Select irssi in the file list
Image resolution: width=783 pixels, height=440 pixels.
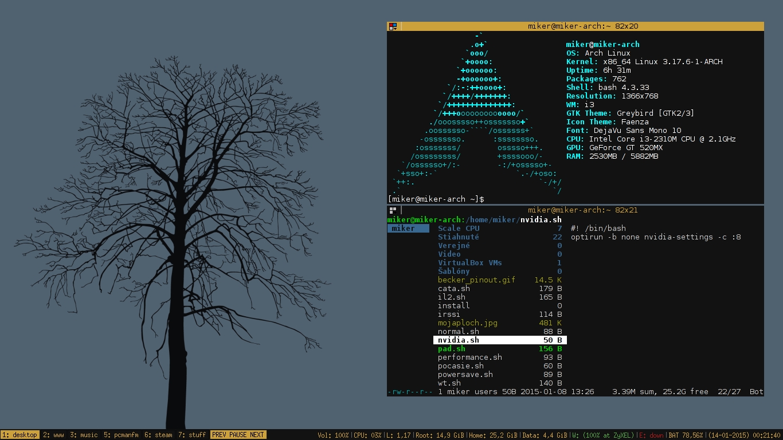point(500,315)
